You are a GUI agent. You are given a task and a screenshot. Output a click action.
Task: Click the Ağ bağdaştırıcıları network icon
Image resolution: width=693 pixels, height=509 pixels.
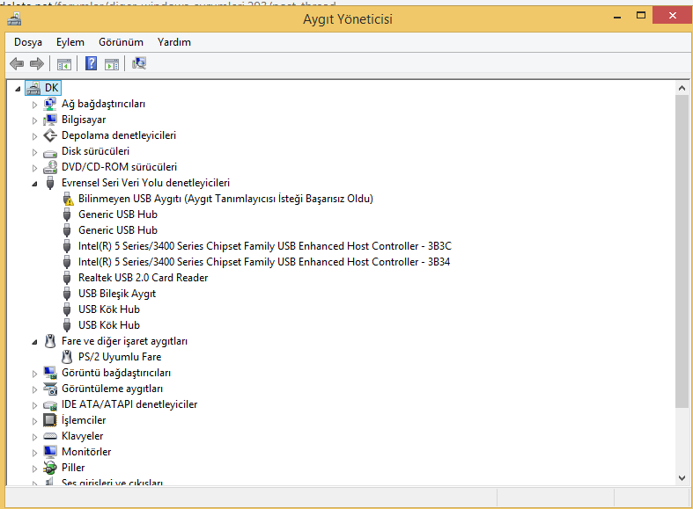[50, 104]
